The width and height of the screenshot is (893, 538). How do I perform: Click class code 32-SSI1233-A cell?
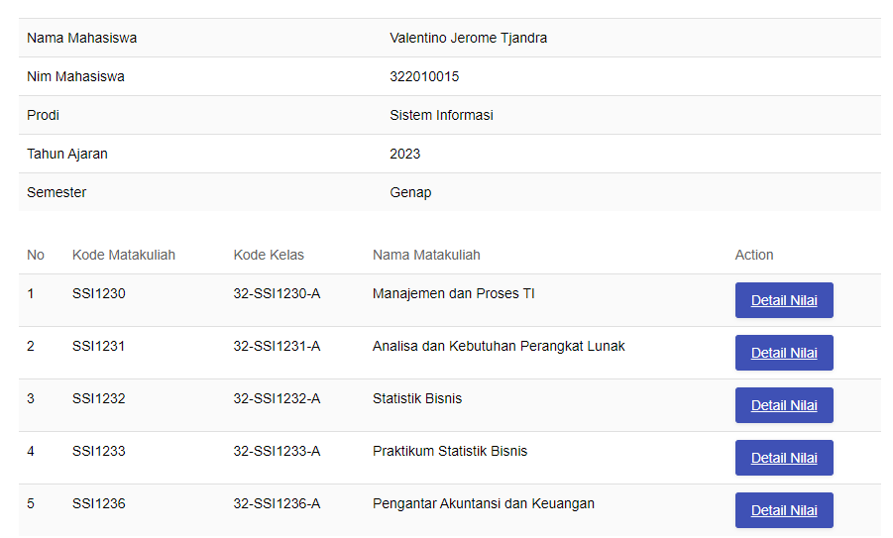(x=277, y=451)
